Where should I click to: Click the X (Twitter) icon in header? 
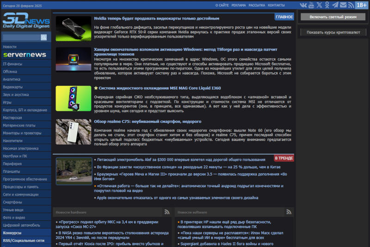pos(320,5)
